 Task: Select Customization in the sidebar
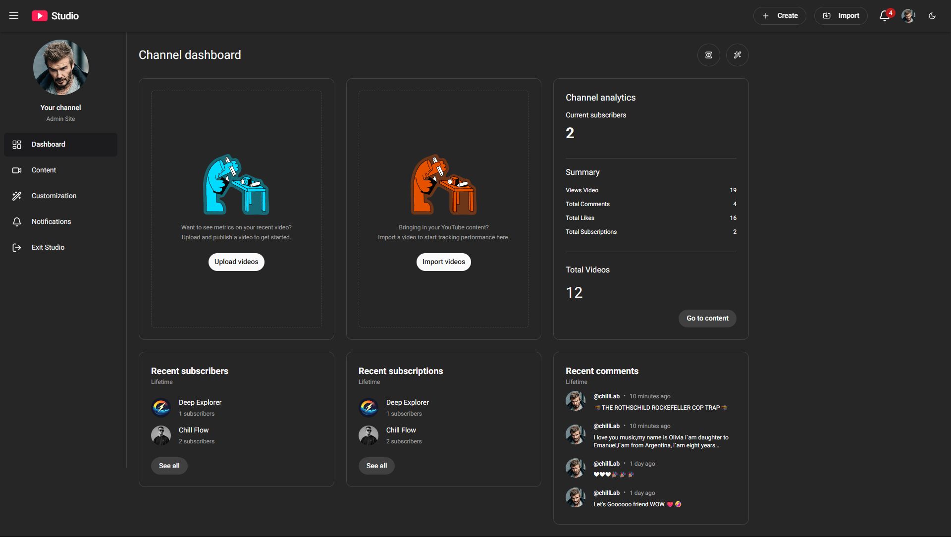54,196
